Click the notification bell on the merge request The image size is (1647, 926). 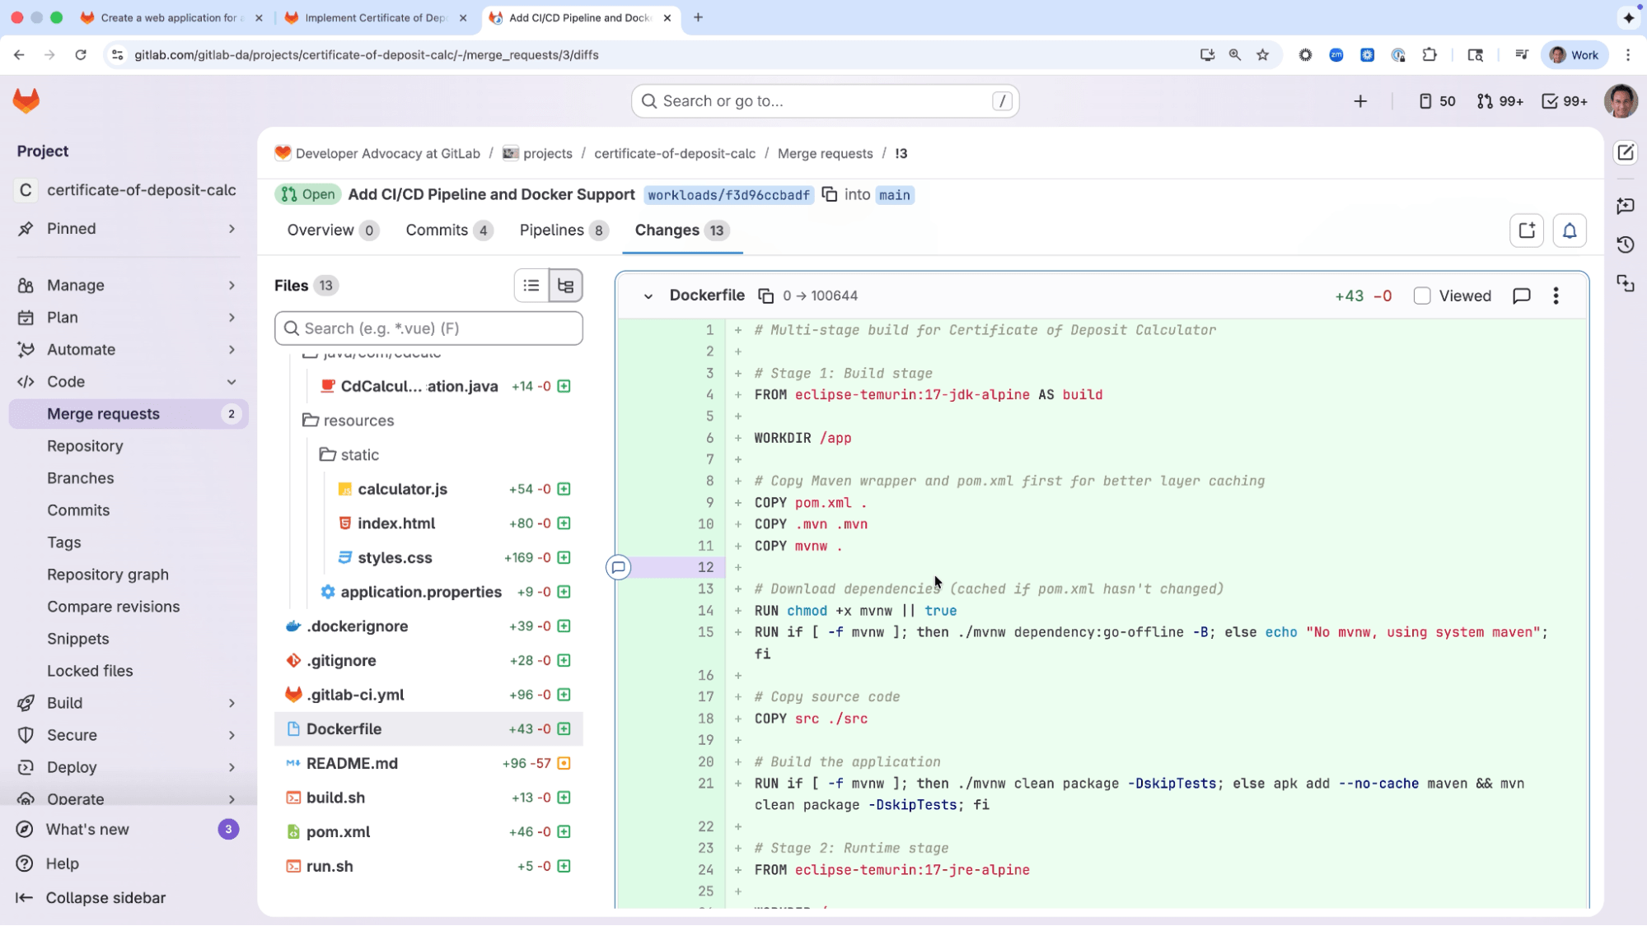click(x=1569, y=230)
